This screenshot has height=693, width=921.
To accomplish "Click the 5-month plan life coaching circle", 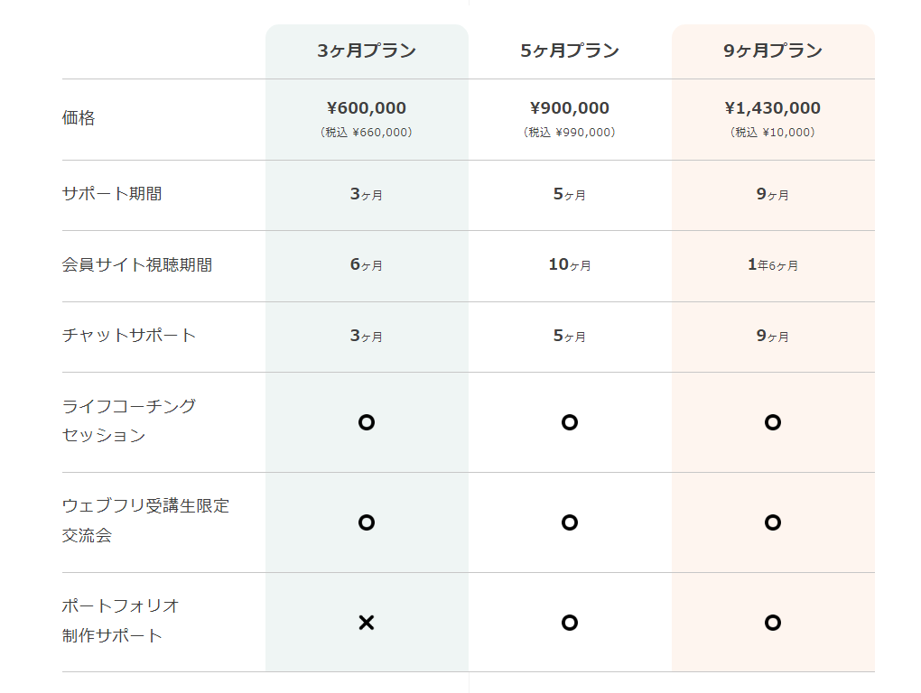I will pos(569,422).
